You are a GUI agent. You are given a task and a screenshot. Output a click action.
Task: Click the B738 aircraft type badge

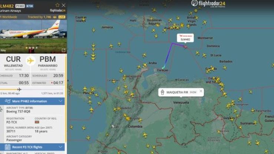click(x=30, y=6)
